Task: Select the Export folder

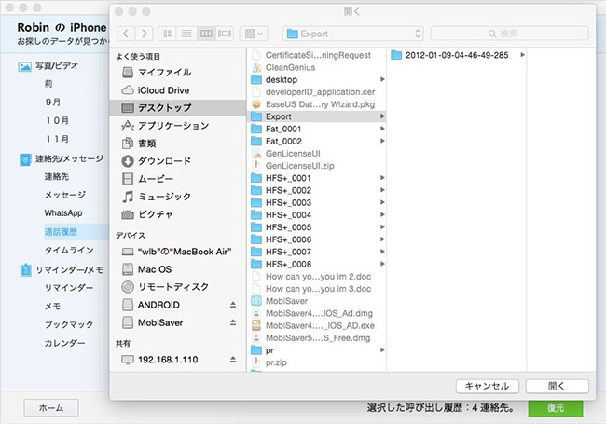Action: point(317,116)
